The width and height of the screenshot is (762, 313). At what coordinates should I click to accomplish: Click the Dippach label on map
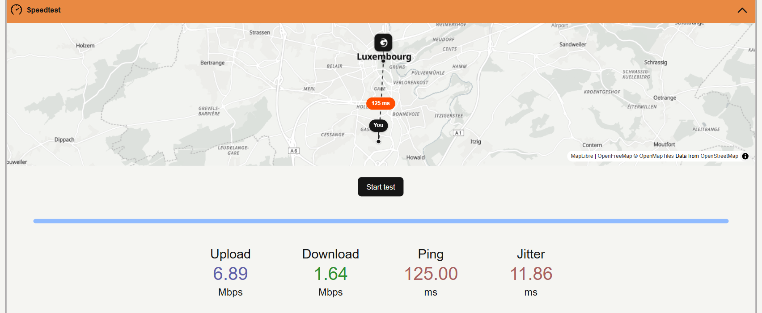click(x=64, y=140)
